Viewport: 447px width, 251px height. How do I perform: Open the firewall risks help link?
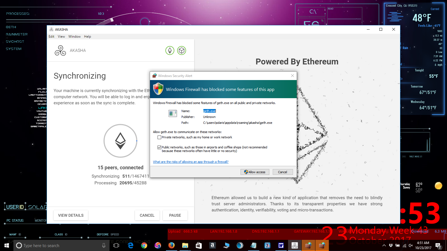[191, 162]
